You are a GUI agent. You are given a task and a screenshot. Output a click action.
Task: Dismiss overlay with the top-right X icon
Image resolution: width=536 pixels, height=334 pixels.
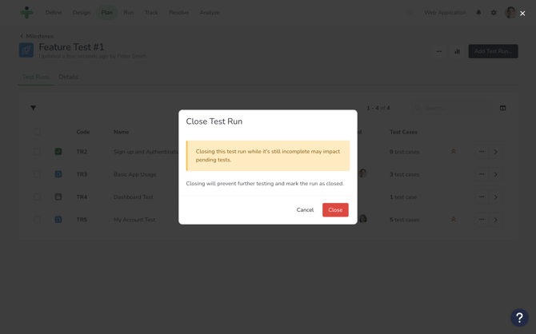pyautogui.click(x=522, y=13)
